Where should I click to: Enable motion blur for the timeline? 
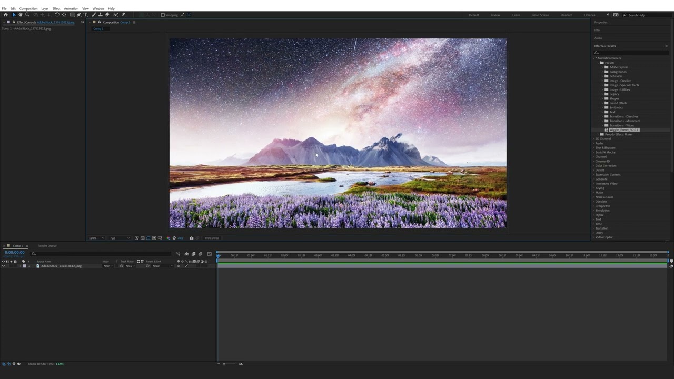(x=200, y=254)
